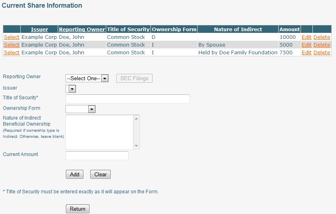Select the By Spouse share row
This screenshot has width=336, height=214.
coord(12,45)
